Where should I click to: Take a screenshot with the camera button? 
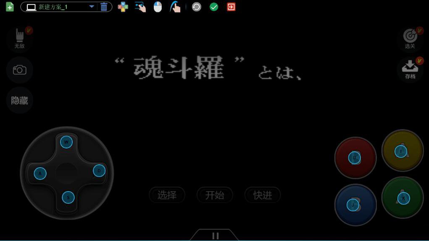(20, 70)
